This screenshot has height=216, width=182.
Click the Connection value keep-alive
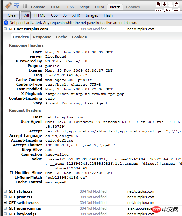(57, 155)
